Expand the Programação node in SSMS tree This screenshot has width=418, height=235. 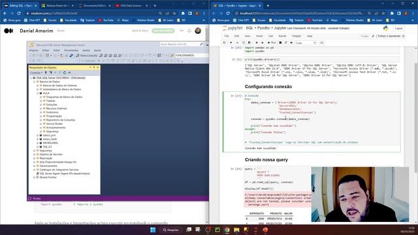click(40, 116)
